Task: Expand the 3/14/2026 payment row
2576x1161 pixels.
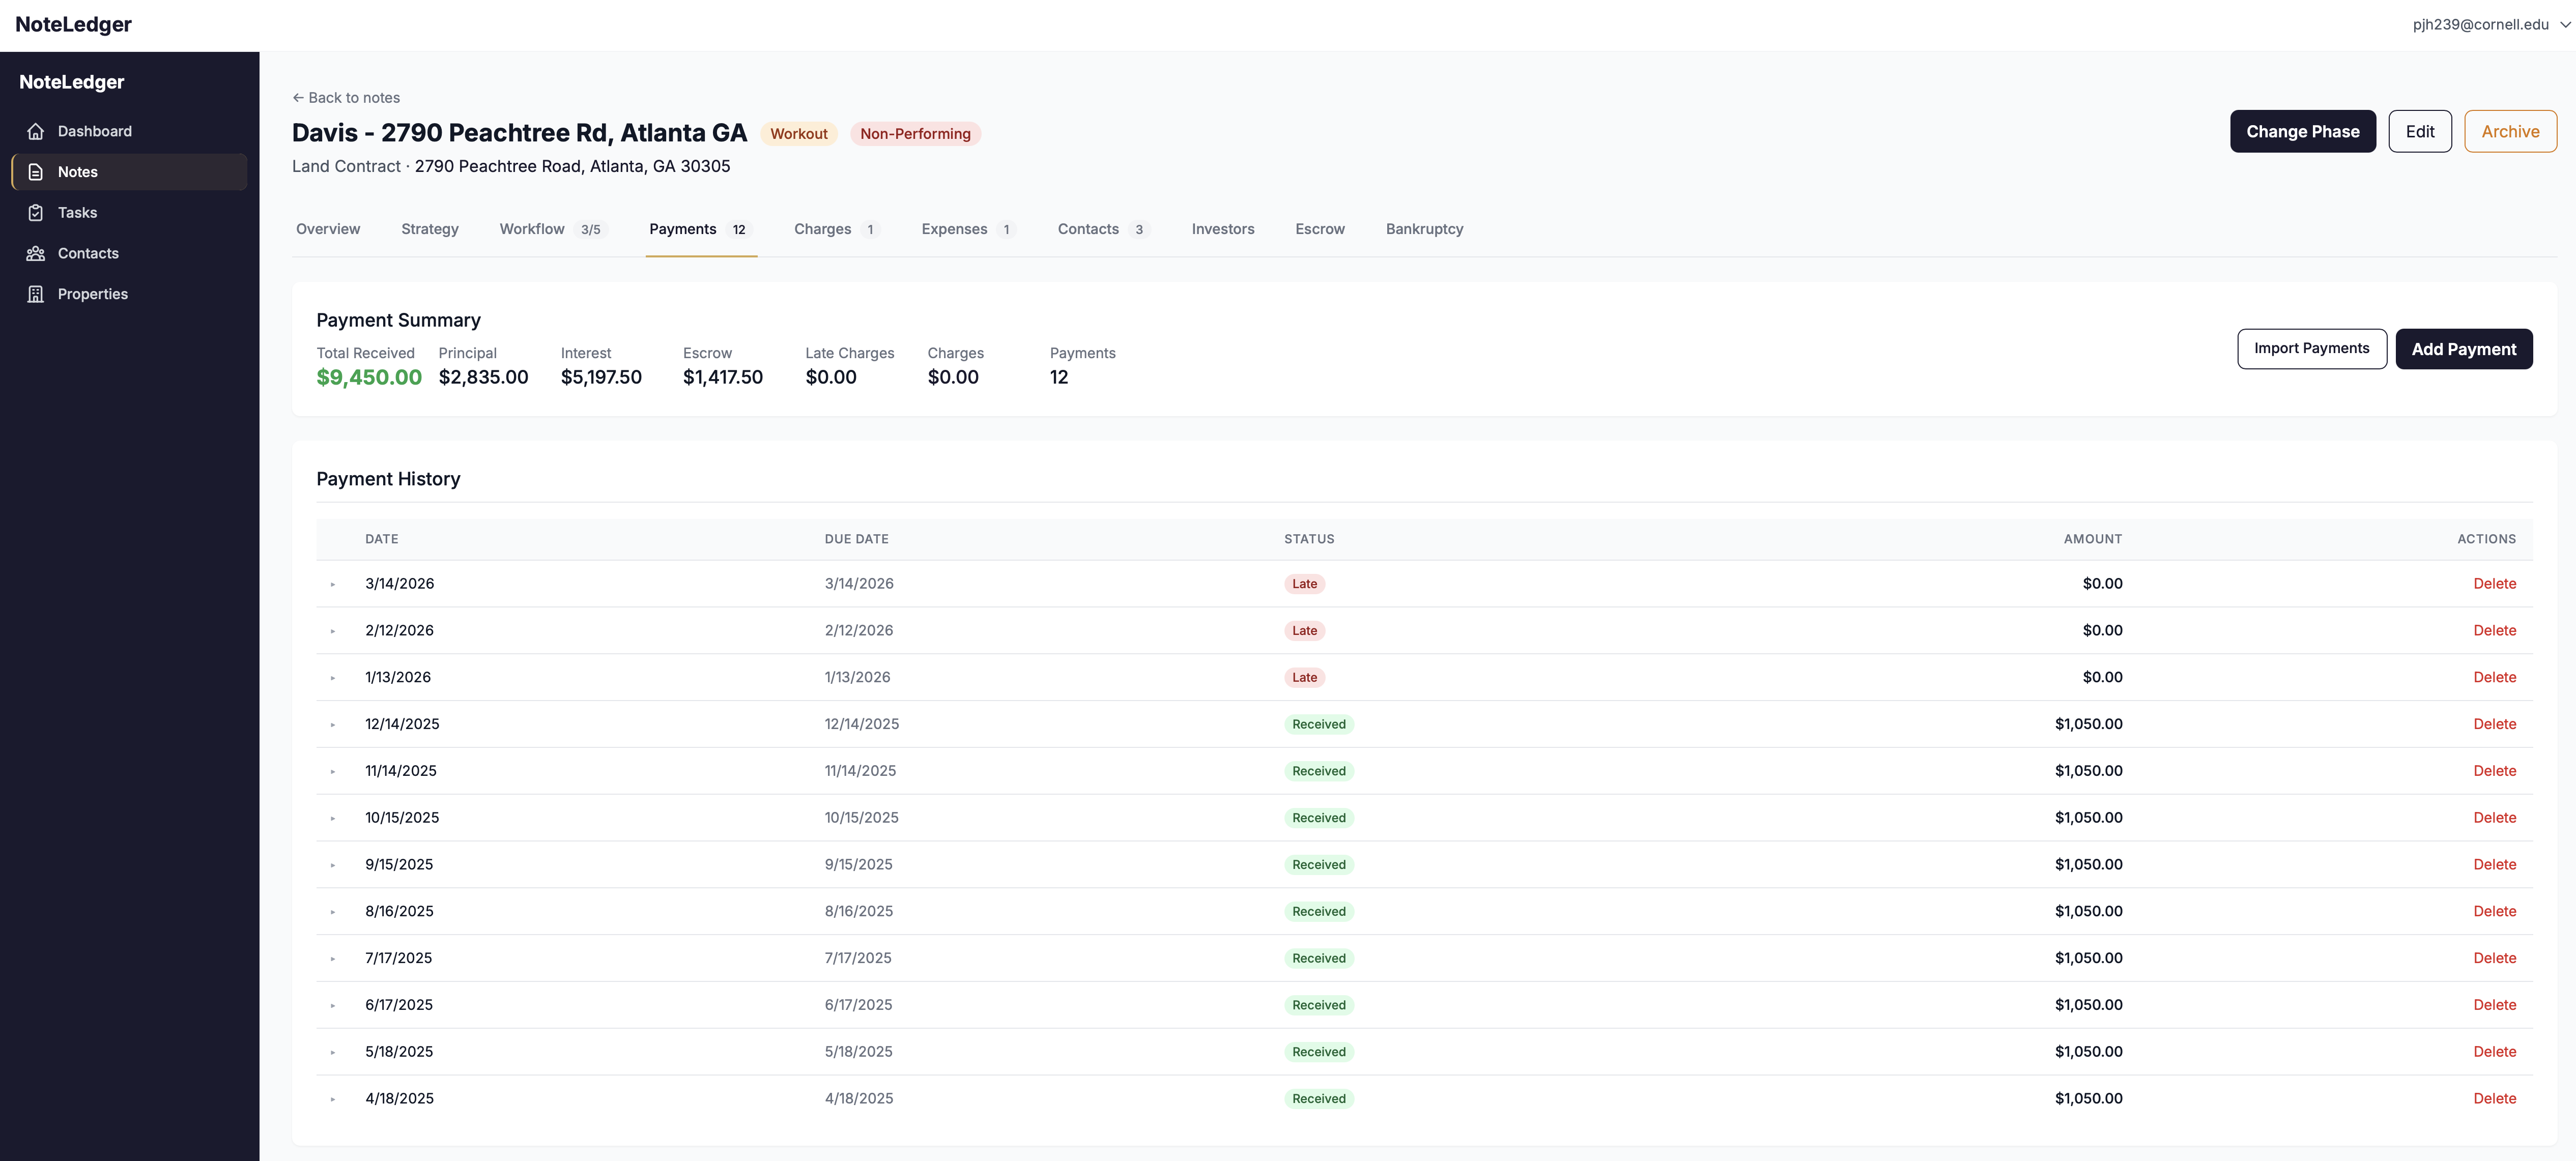Action: (333, 583)
